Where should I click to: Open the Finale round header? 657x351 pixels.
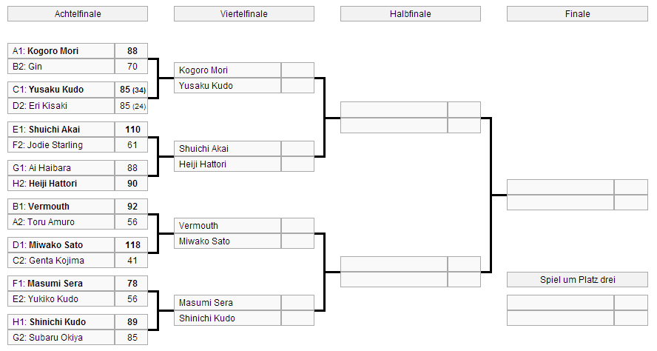(577, 14)
